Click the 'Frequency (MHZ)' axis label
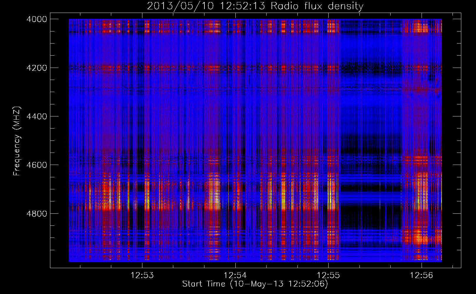Image resolution: width=476 pixels, height=294 pixels. [17, 141]
